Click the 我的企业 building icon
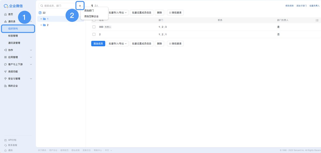 pos(6,86)
